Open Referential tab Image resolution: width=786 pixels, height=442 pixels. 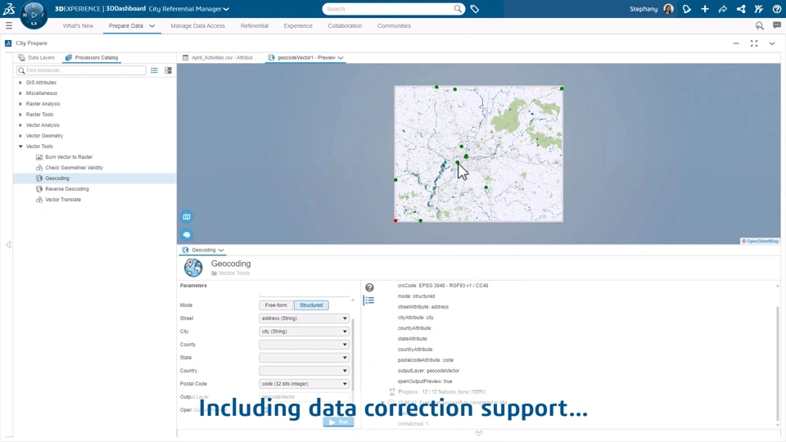pyautogui.click(x=254, y=26)
